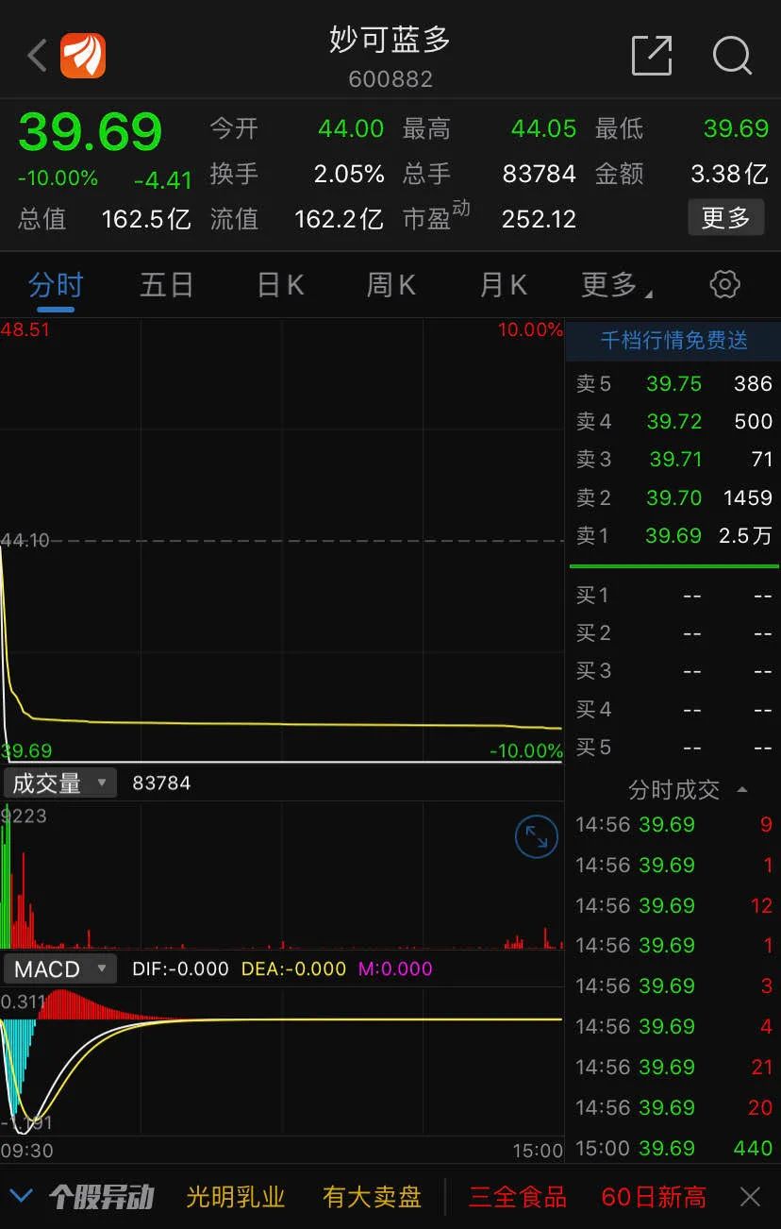The width and height of the screenshot is (781, 1229).
Task: Tap the 总手 83784 value in header
Action: pos(539,174)
